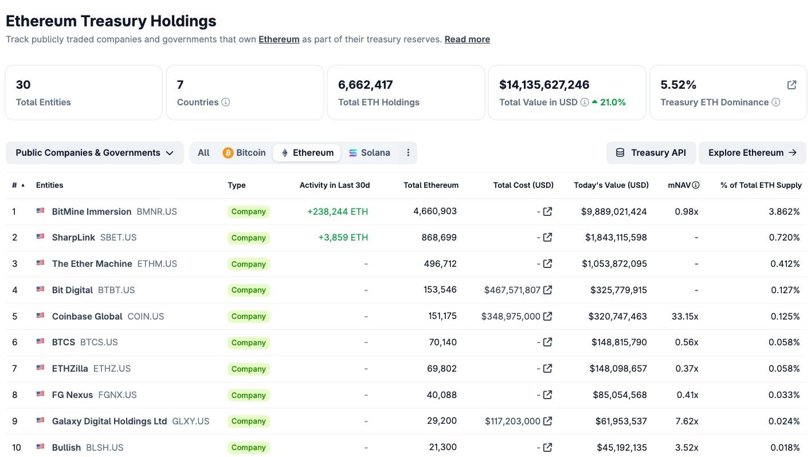Click info icon beside Total Value in USD

[585, 103]
